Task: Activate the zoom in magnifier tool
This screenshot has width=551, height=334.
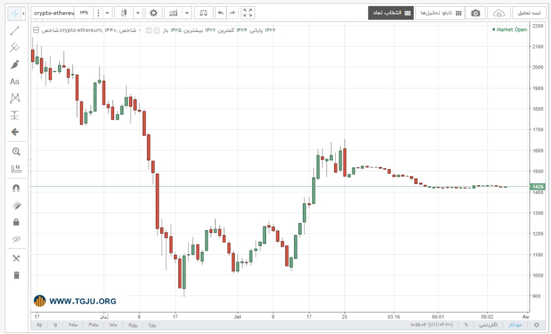Action: [x=16, y=152]
